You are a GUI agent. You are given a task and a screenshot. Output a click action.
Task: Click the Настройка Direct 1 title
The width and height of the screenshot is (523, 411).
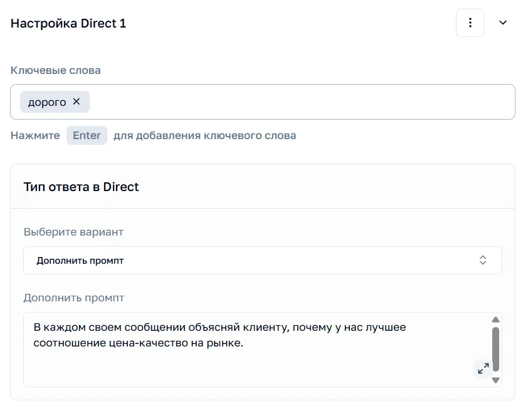(68, 23)
